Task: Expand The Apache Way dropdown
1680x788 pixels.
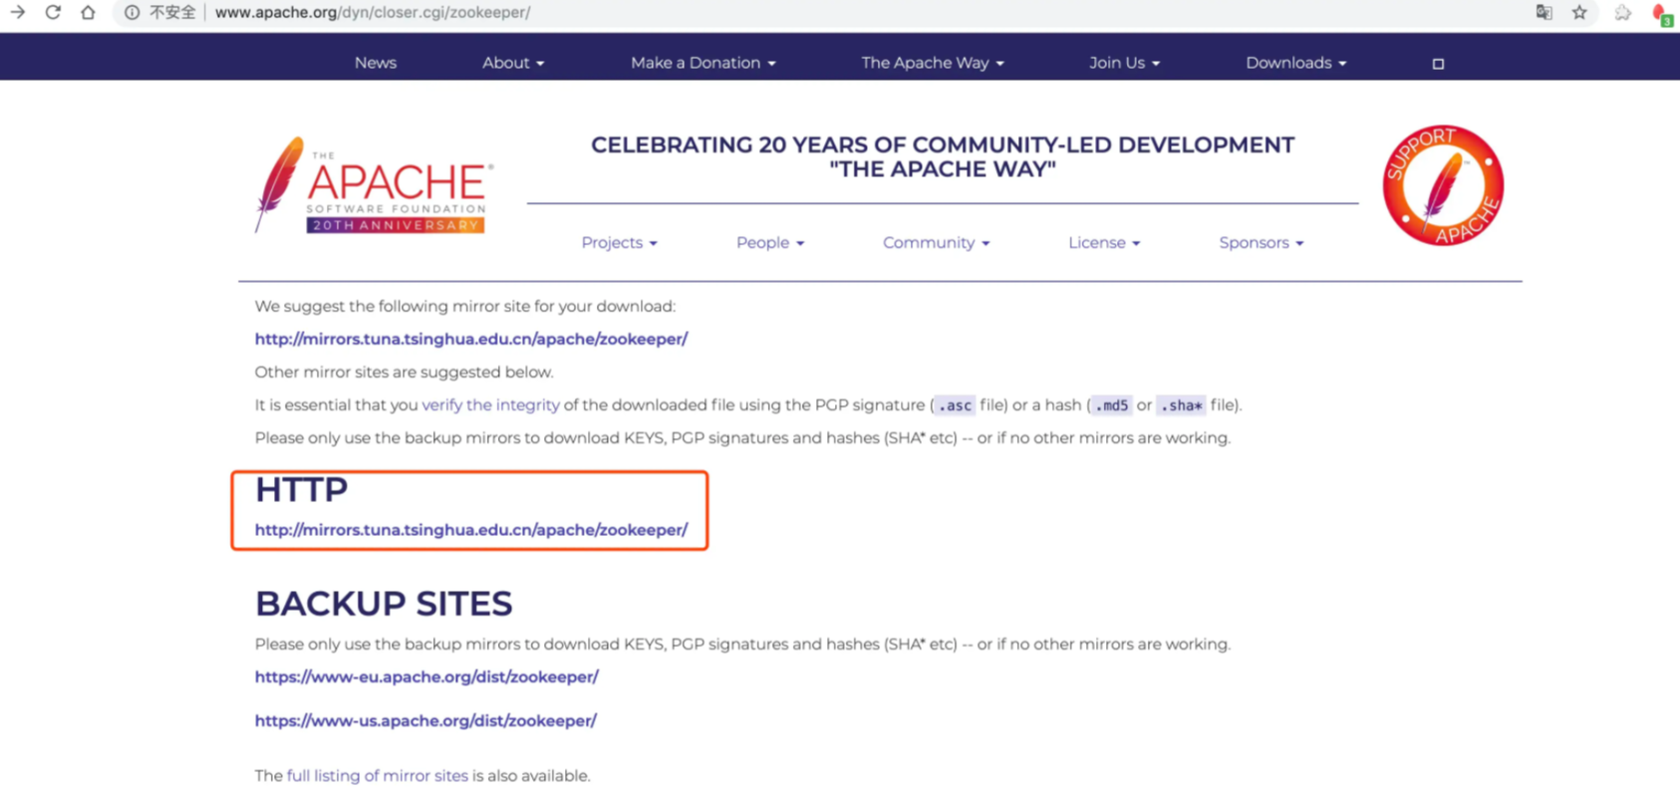Action: point(933,63)
